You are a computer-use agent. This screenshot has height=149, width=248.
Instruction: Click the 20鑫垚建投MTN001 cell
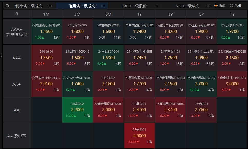(109, 110)
